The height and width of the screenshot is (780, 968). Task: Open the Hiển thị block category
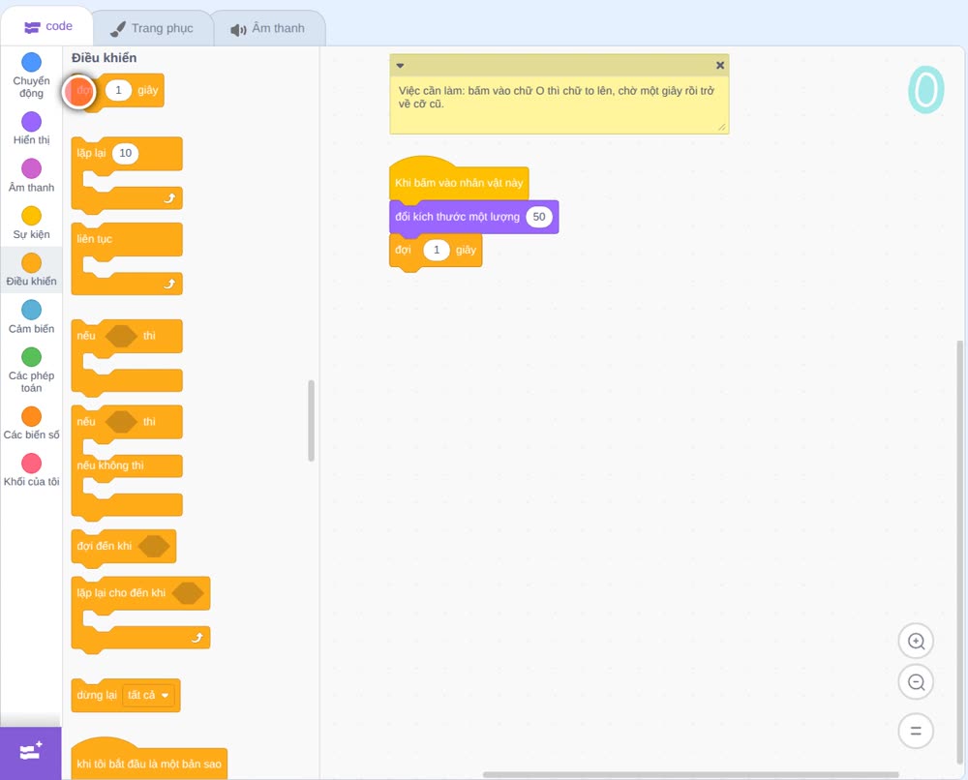(31, 129)
